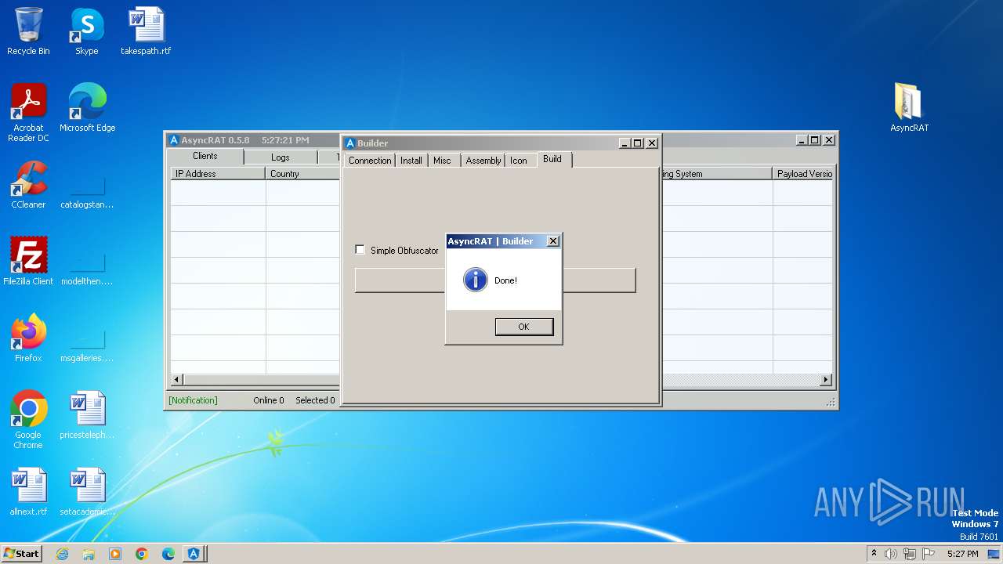1003x564 pixels.
Task: Switch to Logs tab in AsyncRAT
Action: 281,157
